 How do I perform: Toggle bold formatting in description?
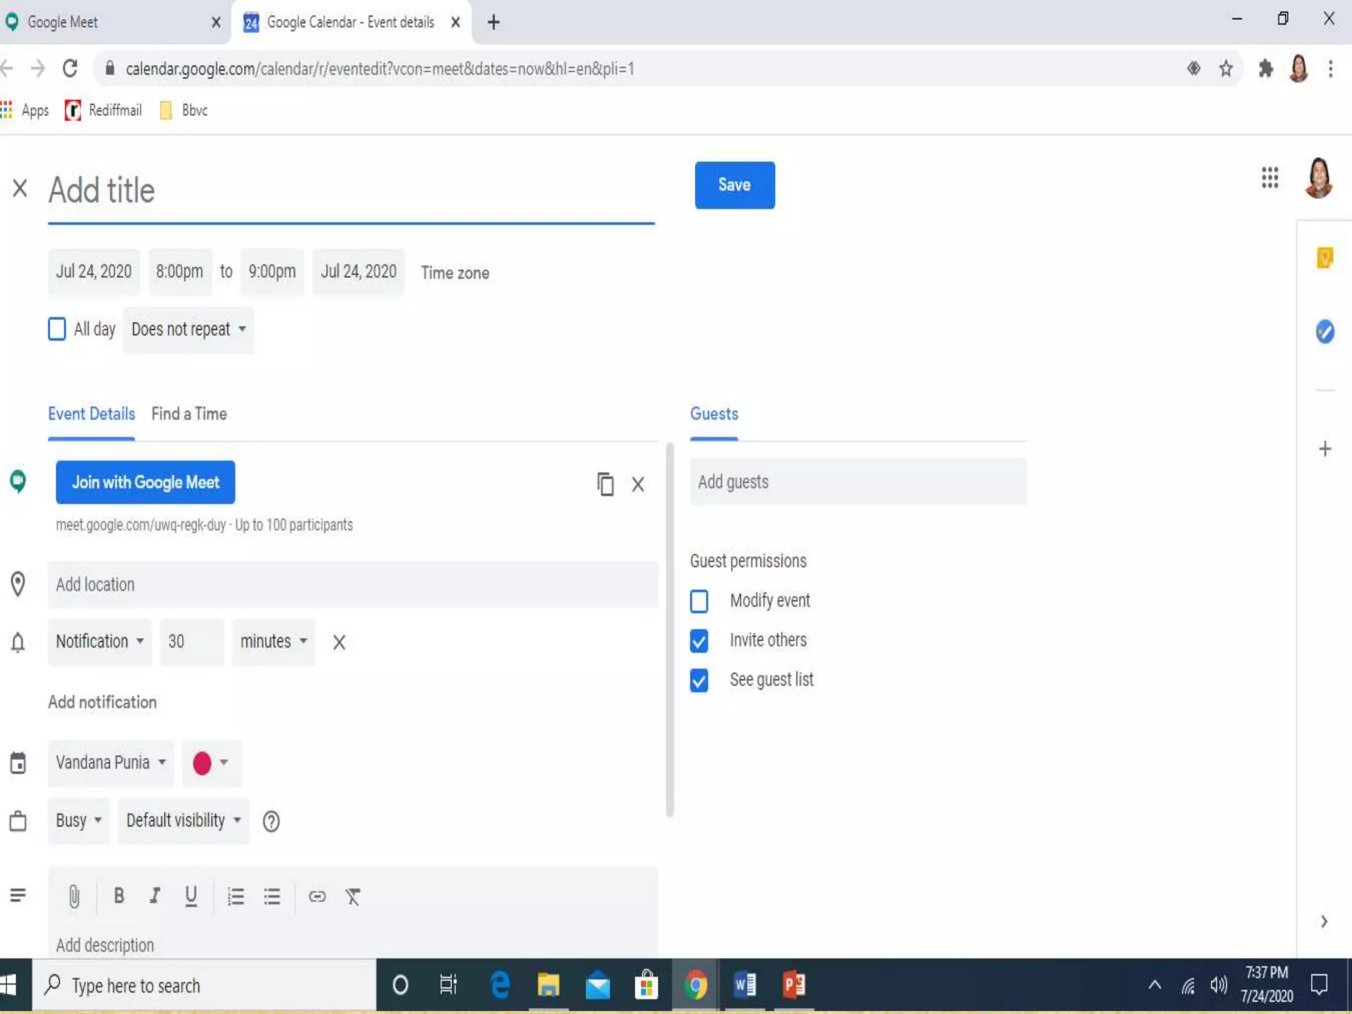coord(119,896)
